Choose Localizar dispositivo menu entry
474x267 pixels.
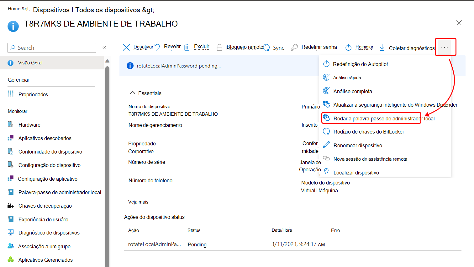356,173
